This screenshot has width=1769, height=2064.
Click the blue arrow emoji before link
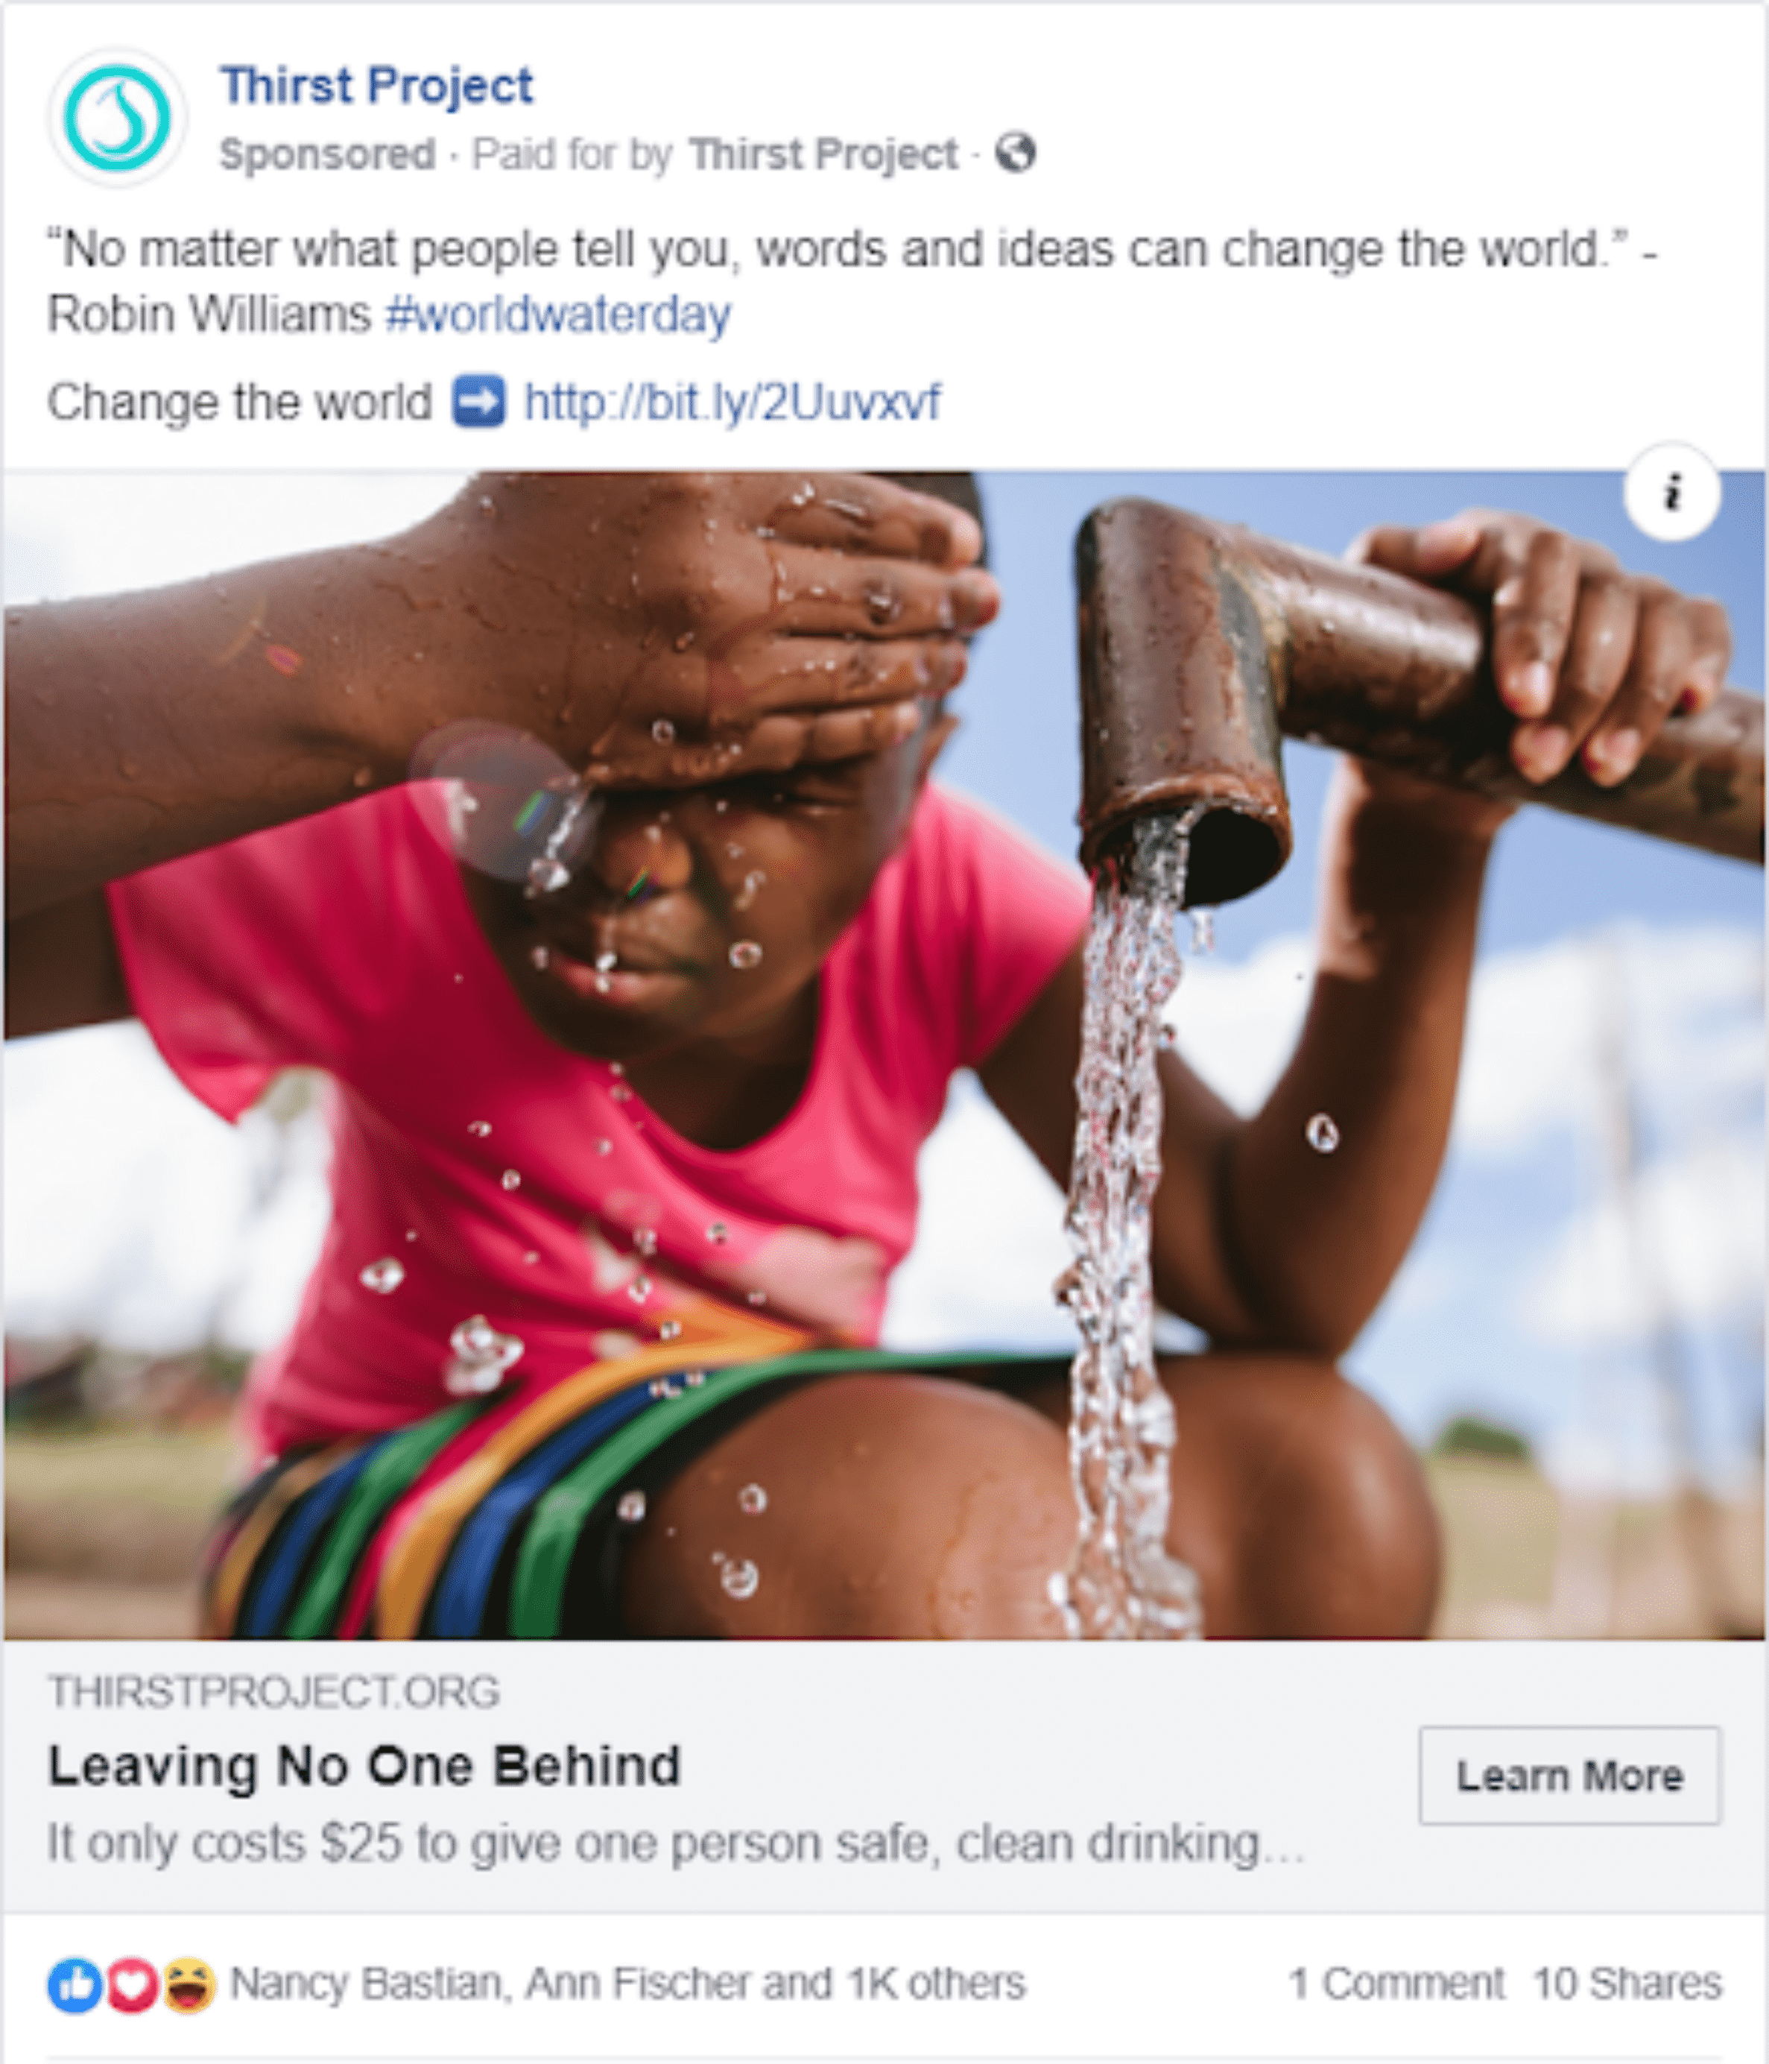[479, 403]
